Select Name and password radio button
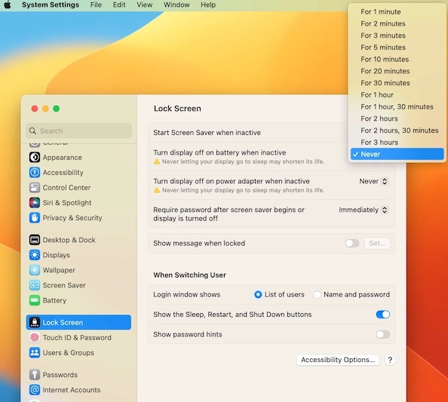The height and width of the screenshot is (402, 448). 317,295
